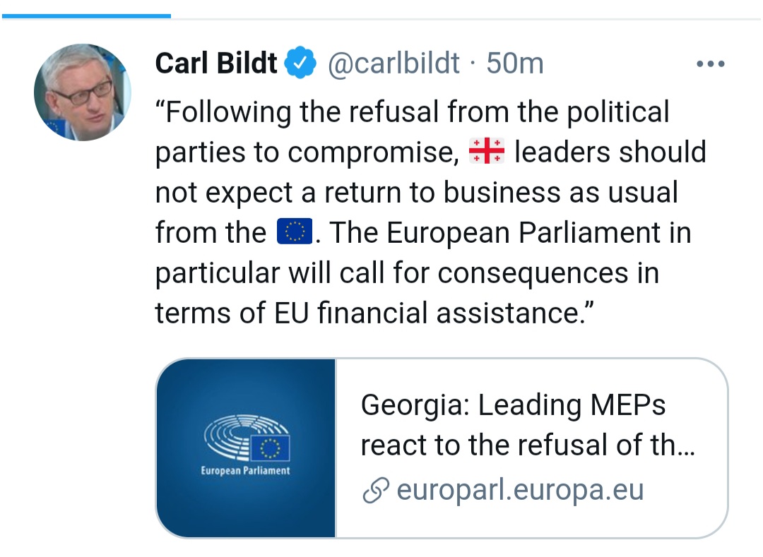
Task: Click the 'business as usual' tweet line
Action: coord(416,192)
